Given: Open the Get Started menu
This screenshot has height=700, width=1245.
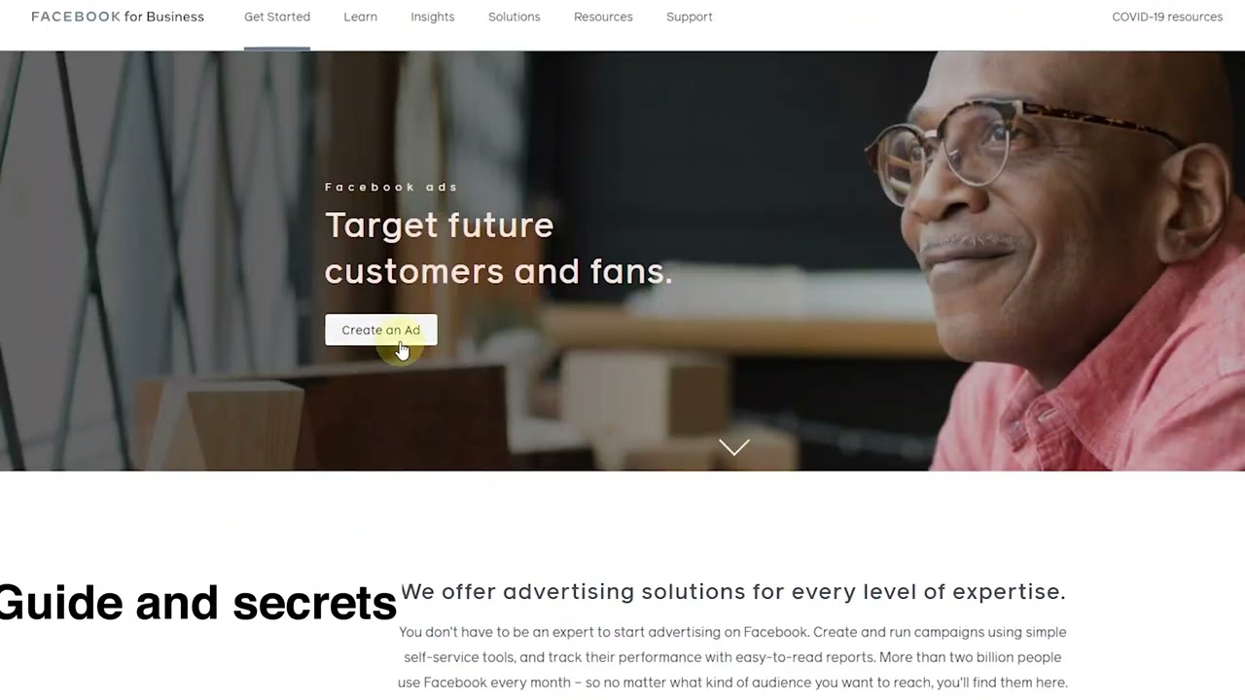Looking at the screenshot, I should pos(277,17).
